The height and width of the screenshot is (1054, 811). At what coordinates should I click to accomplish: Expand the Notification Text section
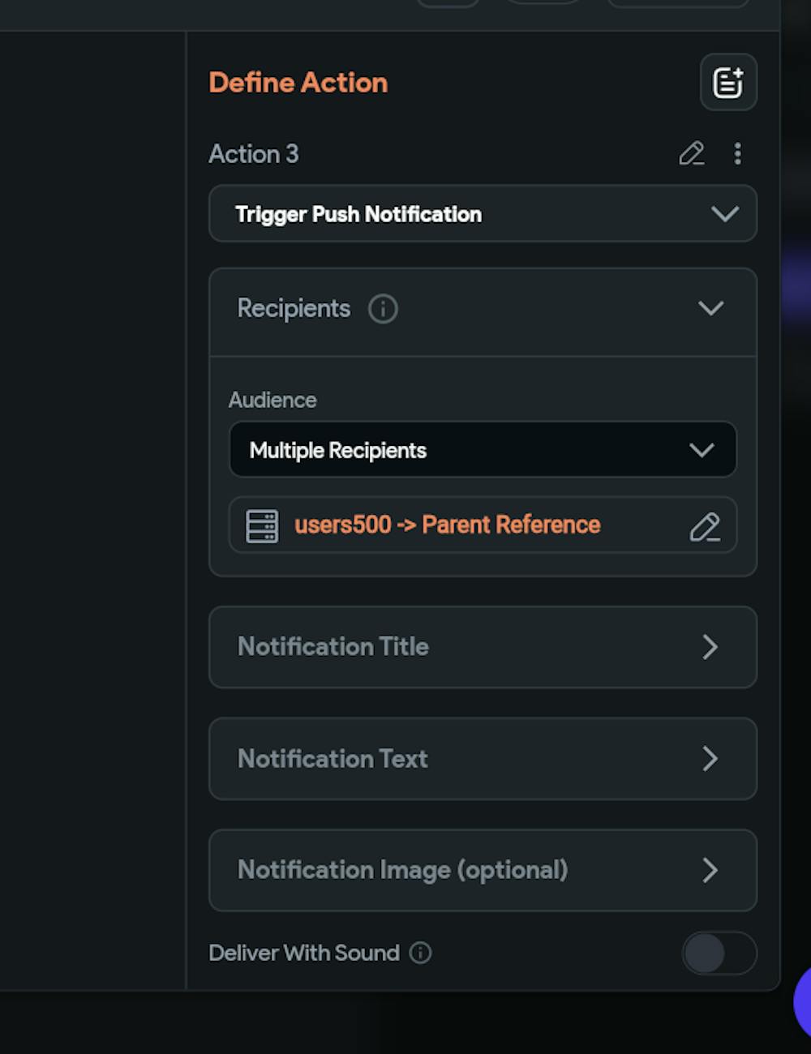point(483,759)
